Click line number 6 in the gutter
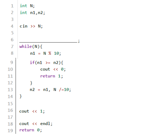Image resolution: width=151 pixels, height=134 pixels. (12, 40)
